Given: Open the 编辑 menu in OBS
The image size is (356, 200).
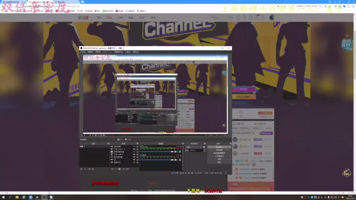Looking at the screenshot, I should click(90, 52).
